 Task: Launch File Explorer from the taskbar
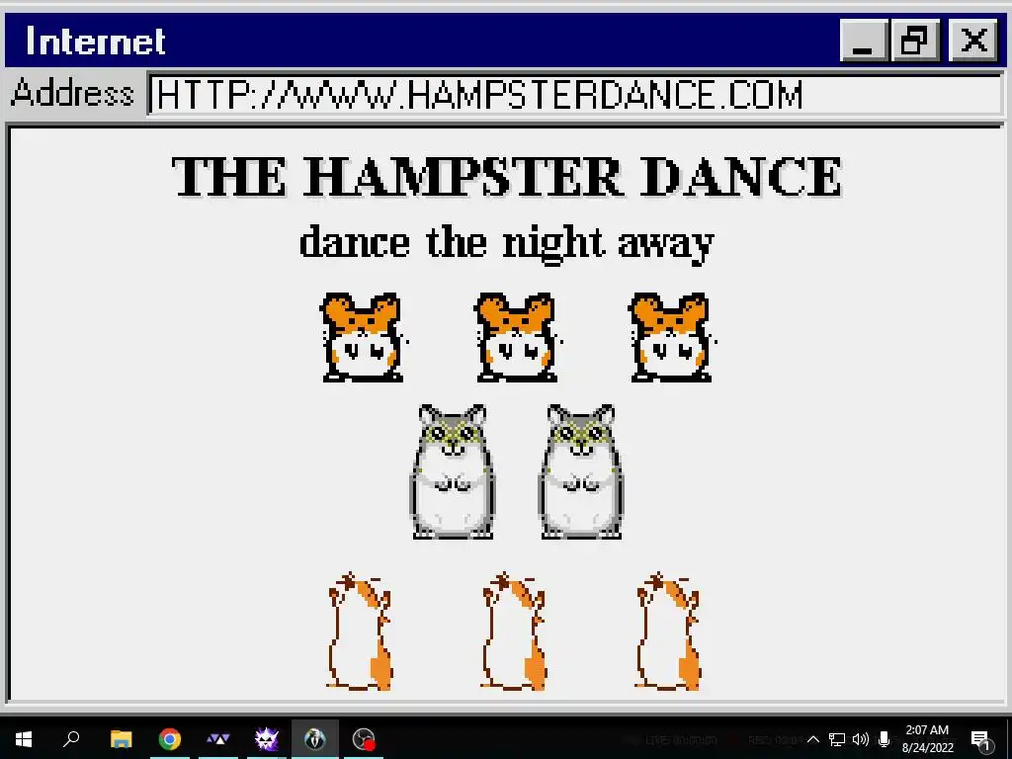[x=121, y=739]
